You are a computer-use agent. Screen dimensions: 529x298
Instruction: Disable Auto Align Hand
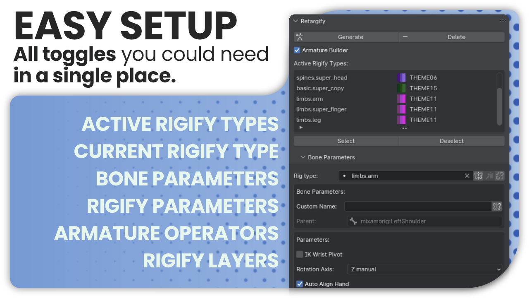(x=299, y=284)
